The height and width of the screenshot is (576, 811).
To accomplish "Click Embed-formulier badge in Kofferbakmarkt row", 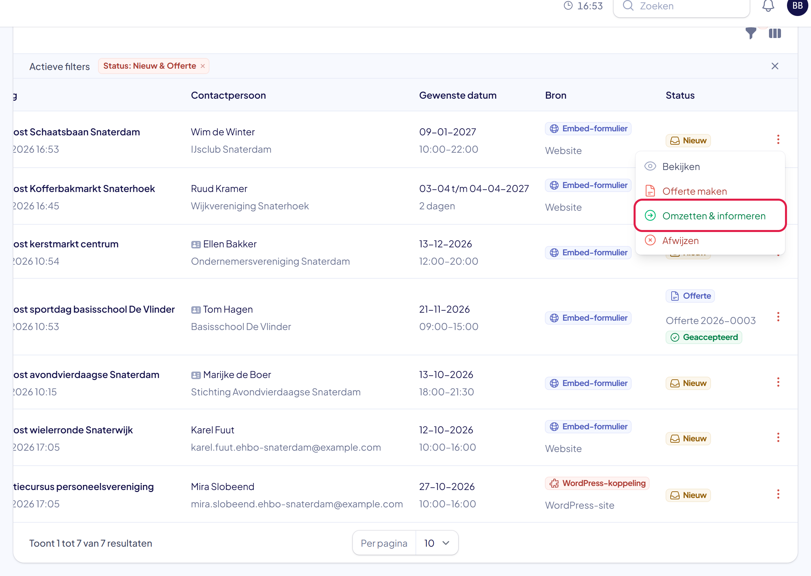I will pyautogui.click(x=588, y=185).
